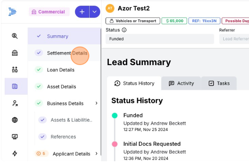Open the bank building sidebar icon
Screen dimensions: 249x165
point(15,53)
